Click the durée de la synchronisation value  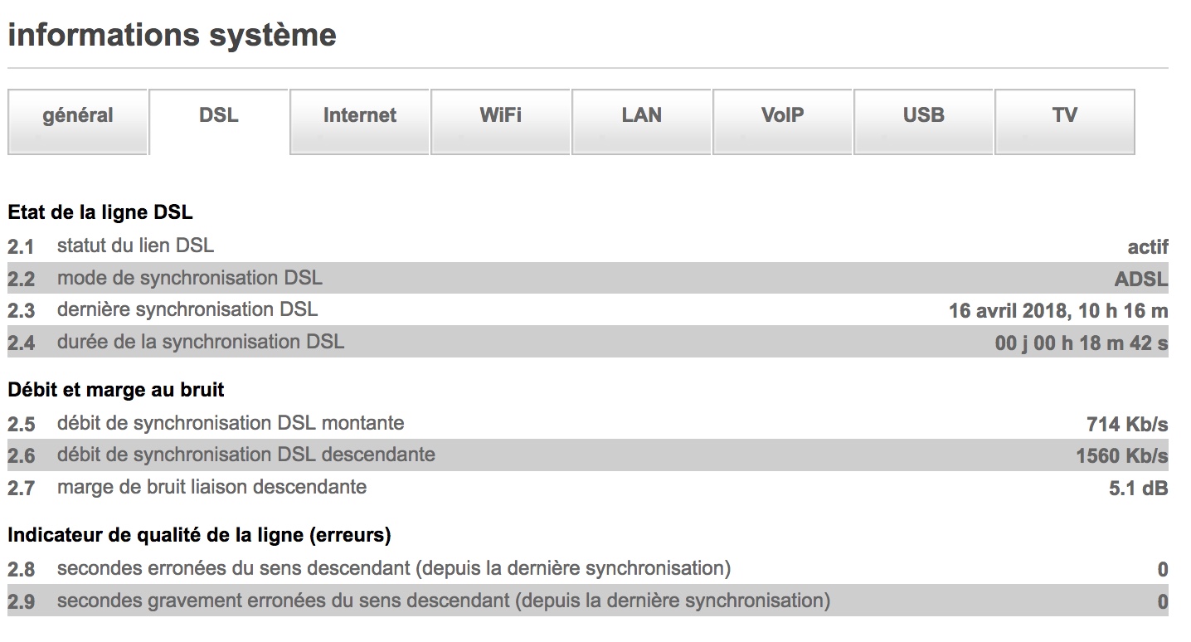[1082, 343]
